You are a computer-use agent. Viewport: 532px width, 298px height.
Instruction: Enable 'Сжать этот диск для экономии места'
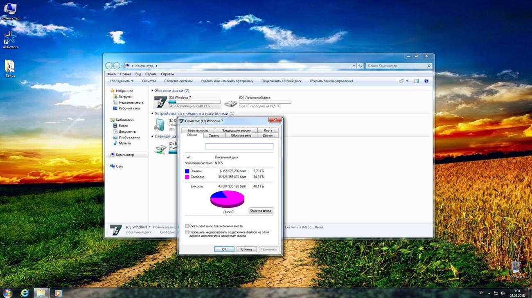(x=187, y=226)
